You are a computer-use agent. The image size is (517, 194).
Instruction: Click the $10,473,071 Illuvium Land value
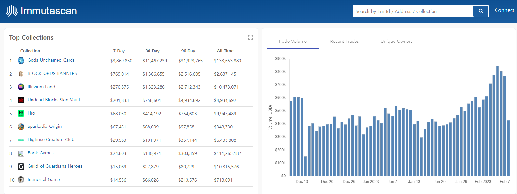click(x=226, y=87)
